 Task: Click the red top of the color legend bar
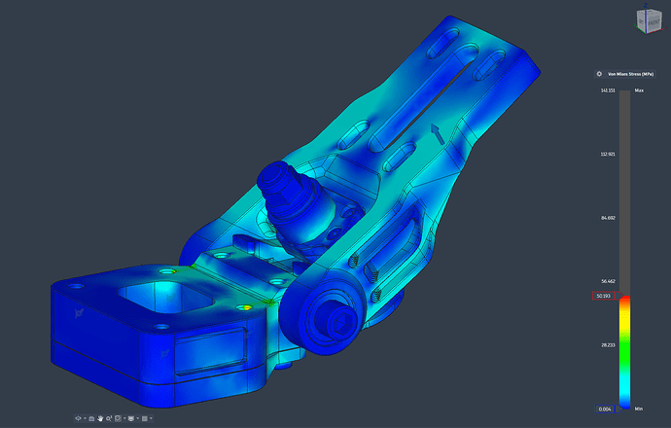click(625, 299)
